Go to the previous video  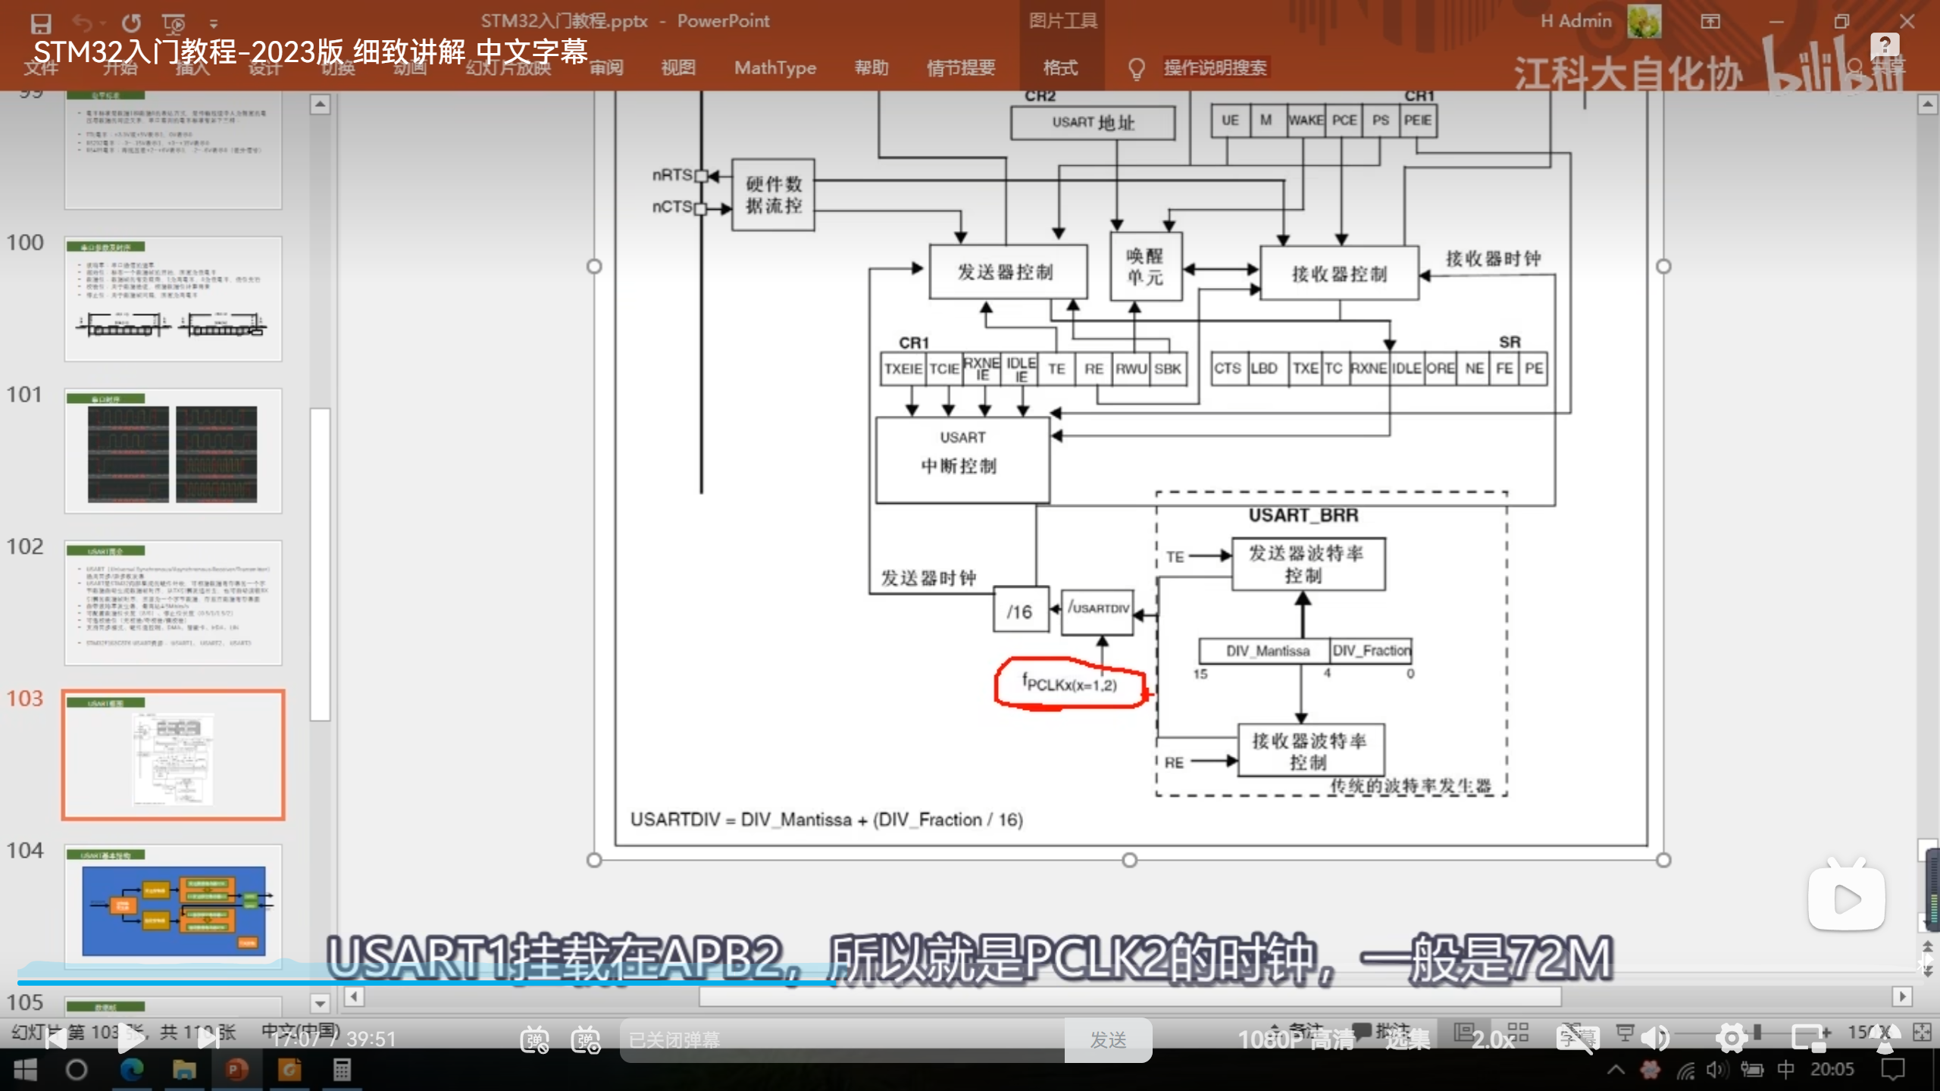(x=56, y=1039)
